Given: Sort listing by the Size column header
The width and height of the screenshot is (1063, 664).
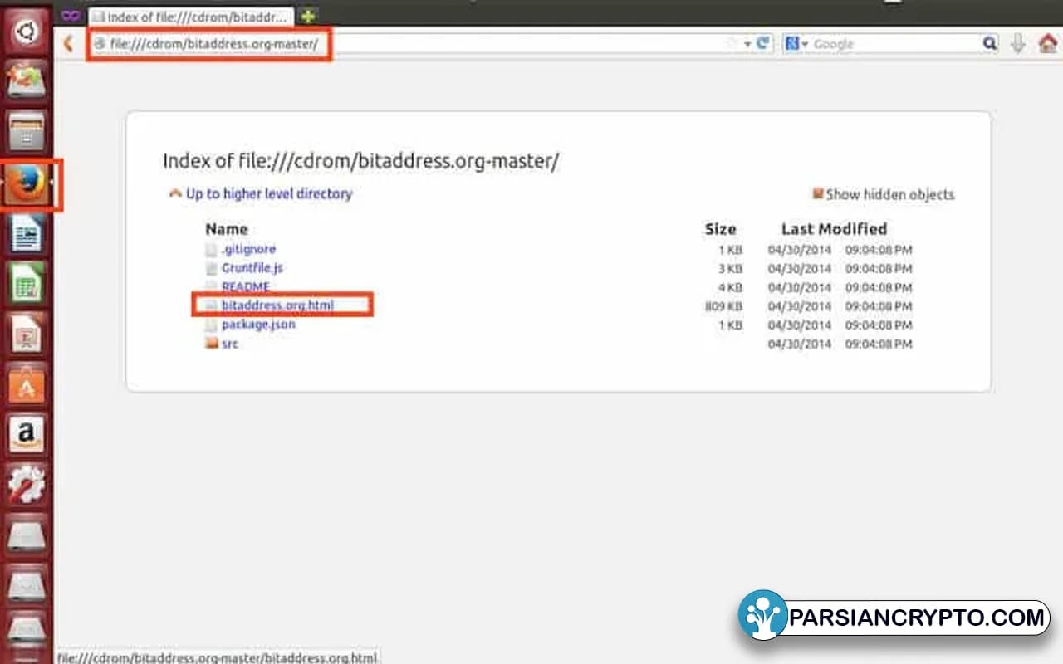Looking at the screenshot, I should [720, 229].
